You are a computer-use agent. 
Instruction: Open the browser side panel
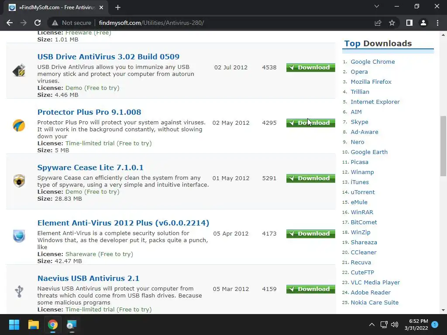(x=409, y=23)
